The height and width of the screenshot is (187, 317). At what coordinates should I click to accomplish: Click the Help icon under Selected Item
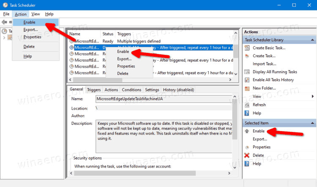(247, 164)
